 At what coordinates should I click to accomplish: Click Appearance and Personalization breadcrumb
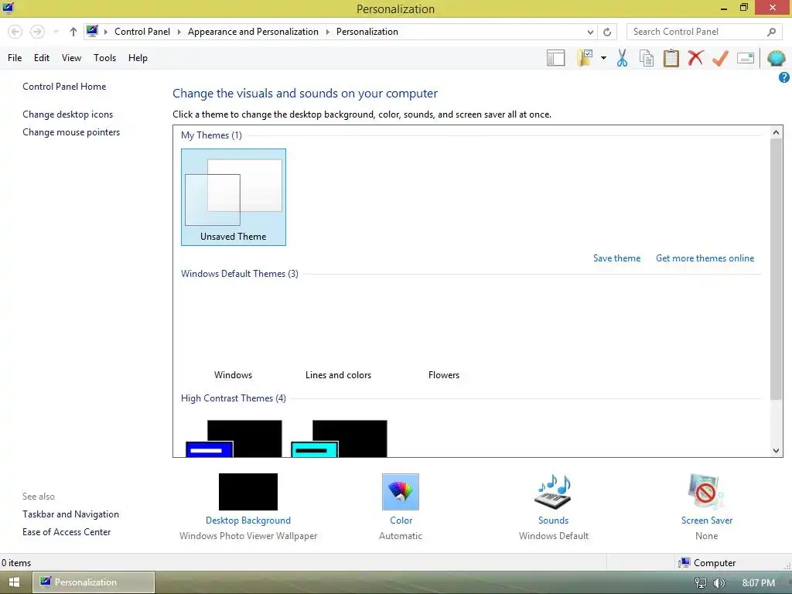click(253, 32)
